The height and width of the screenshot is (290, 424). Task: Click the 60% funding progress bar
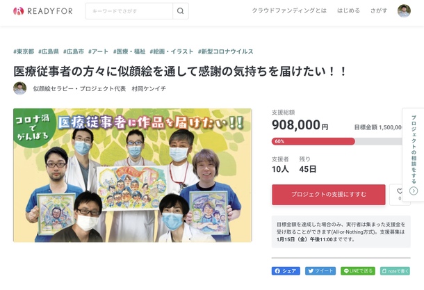click(x=336, y=141)
